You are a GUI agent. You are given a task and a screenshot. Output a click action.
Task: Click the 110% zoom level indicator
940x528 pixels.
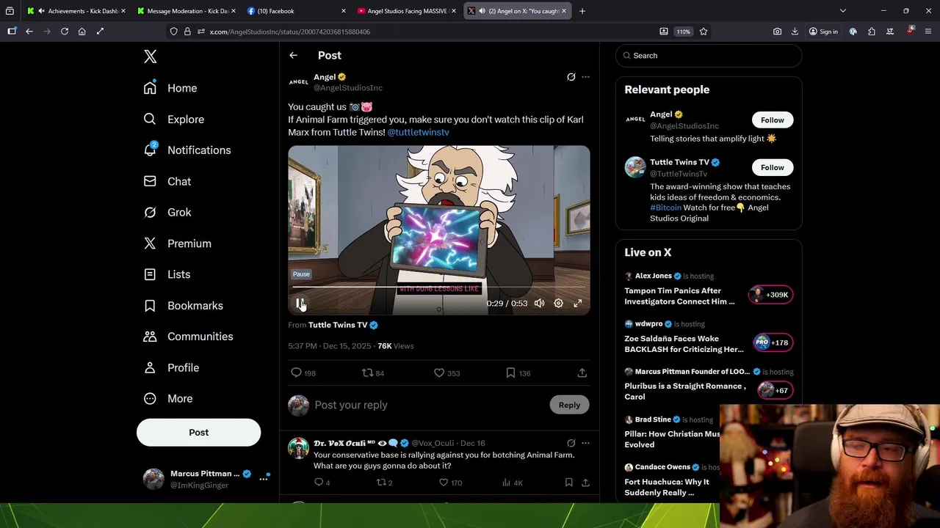[x=684, y=32]
